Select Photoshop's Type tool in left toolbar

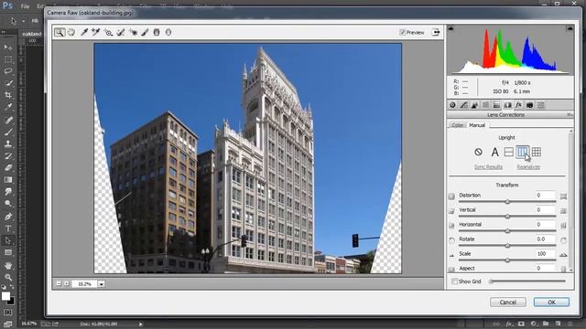pyautogui.click(x=8, y=228)
